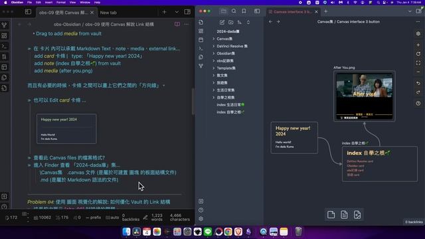Select the obs-09 使用 Canvas tab
Viewport: 425px width, 239px height.
[63, 13]
